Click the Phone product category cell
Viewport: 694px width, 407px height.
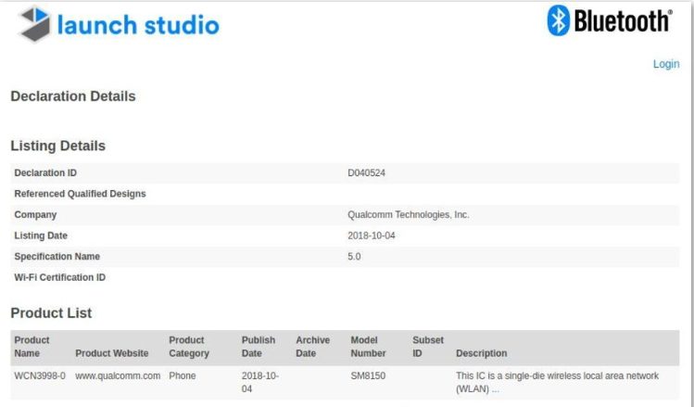tap(182, 375)
